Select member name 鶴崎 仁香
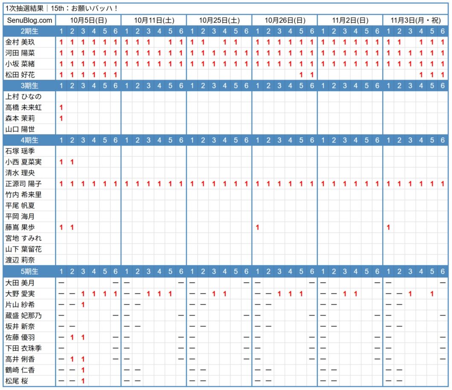452x390 pixels. tap(20, 370)
